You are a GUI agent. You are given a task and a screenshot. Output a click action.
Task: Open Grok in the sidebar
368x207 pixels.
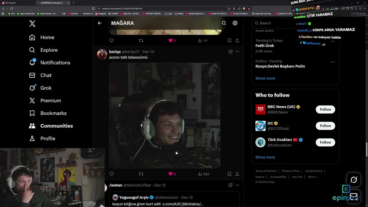click(x=40, y=88)
